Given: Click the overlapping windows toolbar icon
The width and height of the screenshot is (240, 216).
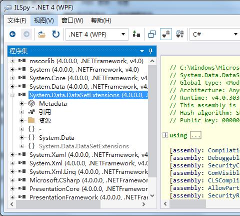Looking at the screenshot, I should (152, 34).
